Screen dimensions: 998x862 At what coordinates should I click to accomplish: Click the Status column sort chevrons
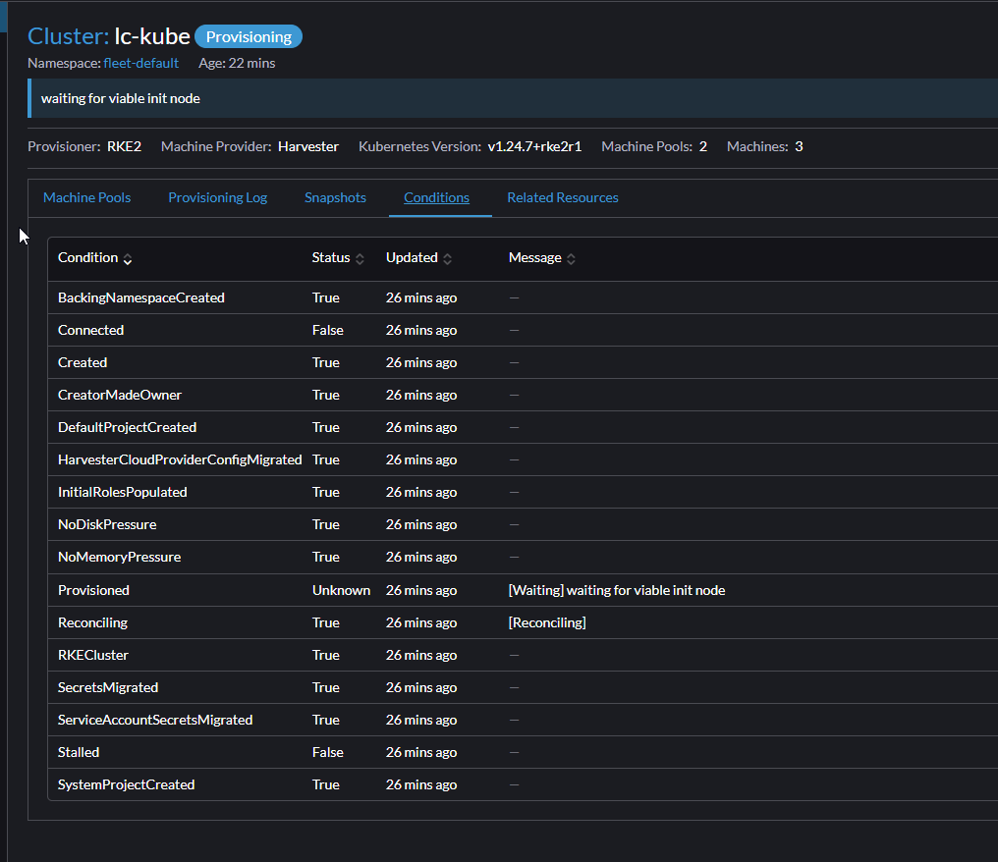click(x=358, y=257)
